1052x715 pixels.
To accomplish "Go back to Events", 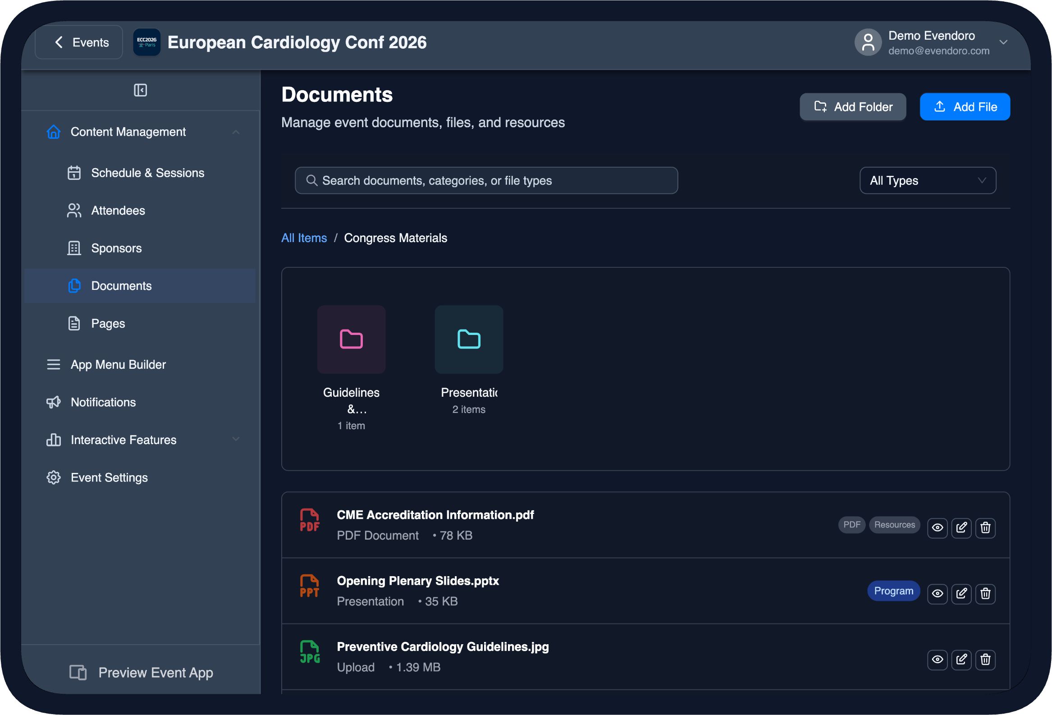I will pos(79,42).
